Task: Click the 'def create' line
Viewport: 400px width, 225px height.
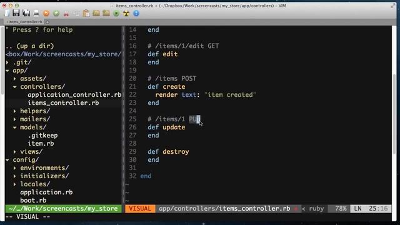Action: 166,87
